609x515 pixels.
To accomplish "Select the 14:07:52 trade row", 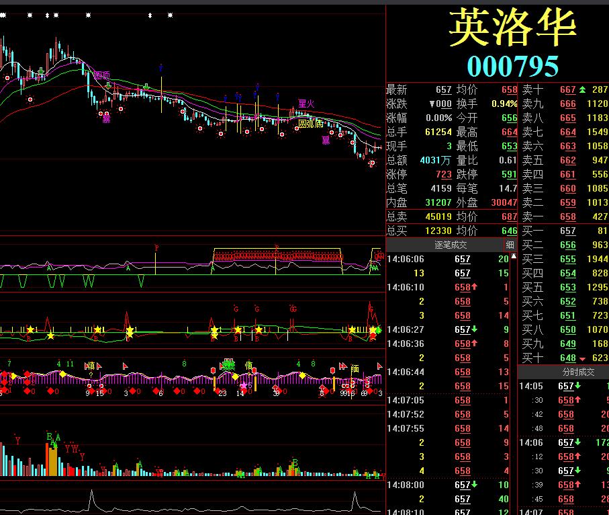I will pyautogui.click(x=449, y=414).
